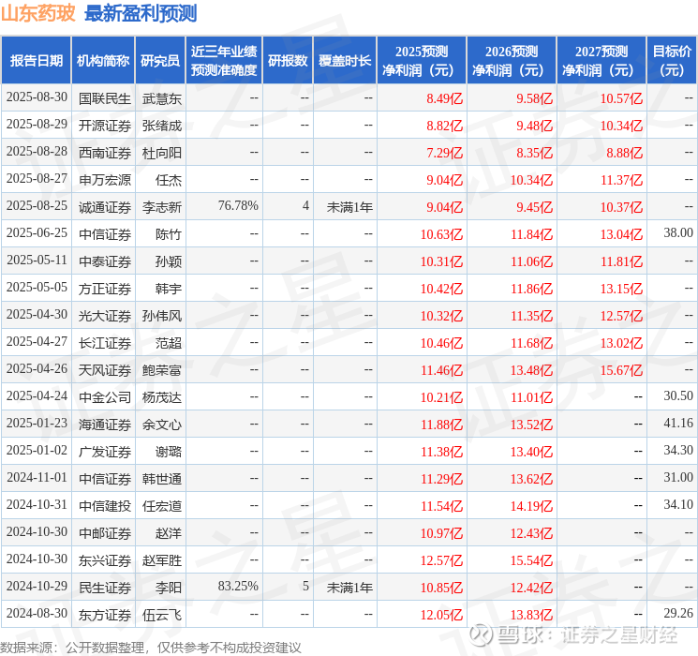Click the 2027预测净利润 column header

pos(601,61)
